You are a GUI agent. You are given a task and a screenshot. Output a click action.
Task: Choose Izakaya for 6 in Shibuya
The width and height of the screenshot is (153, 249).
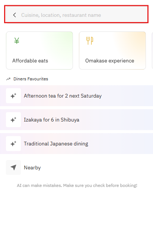point(51,120)
